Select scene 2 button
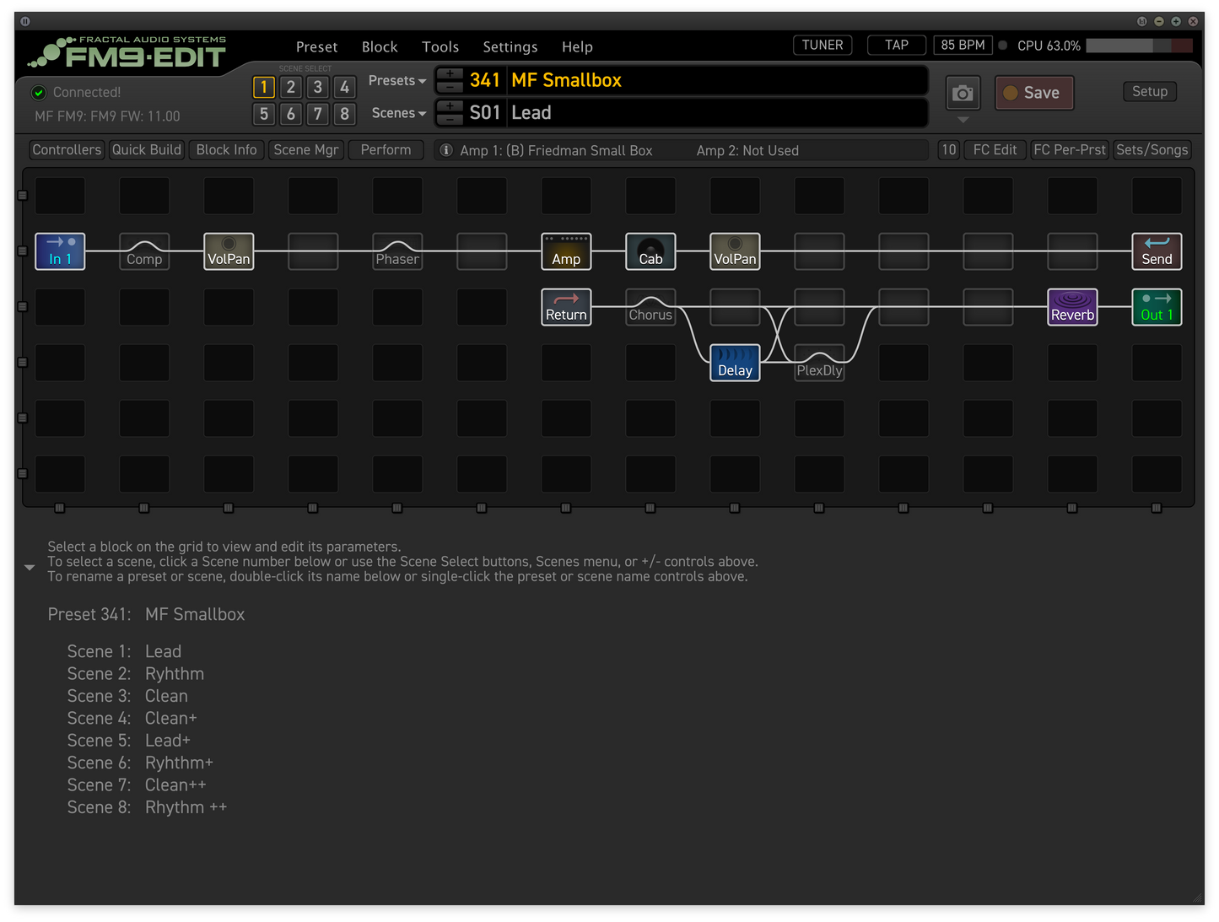Image resolution: width=1219 pixels, height=922 pixels. [291, 87]
